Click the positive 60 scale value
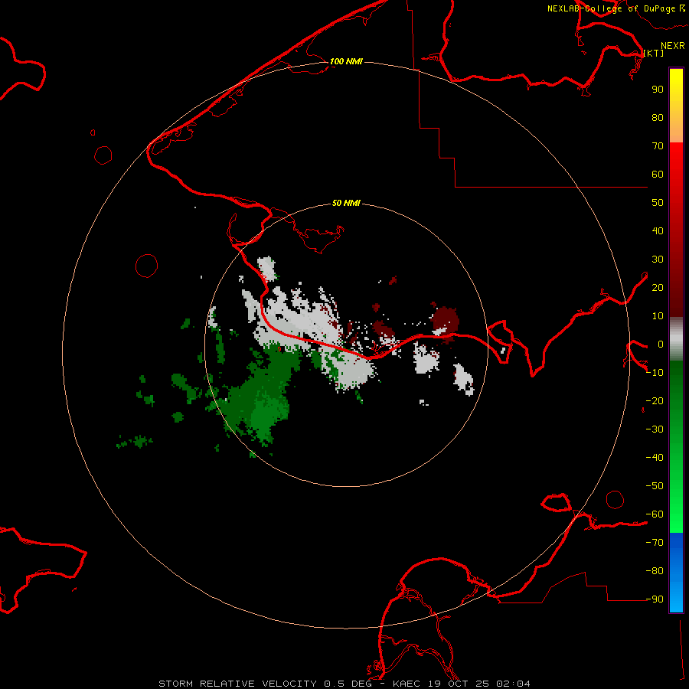 pos(658,174)
